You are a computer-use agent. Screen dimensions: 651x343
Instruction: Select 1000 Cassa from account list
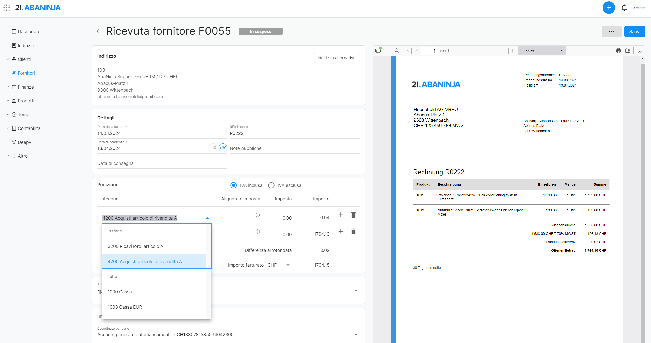(x=120, y=292)
